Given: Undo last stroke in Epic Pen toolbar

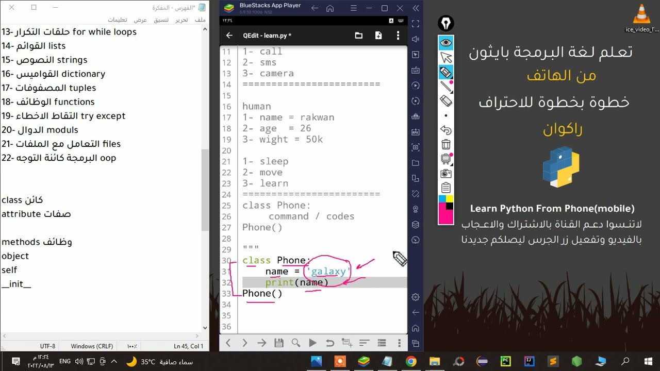Looking at the screenshot, I should tap(446, 130).
